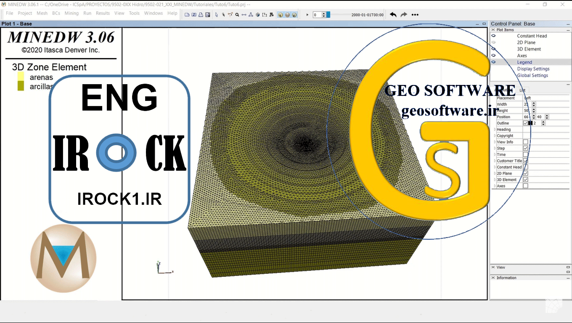
Task: Uncheck the legend 2D Plane checkbox
Action: pos(525,173)
